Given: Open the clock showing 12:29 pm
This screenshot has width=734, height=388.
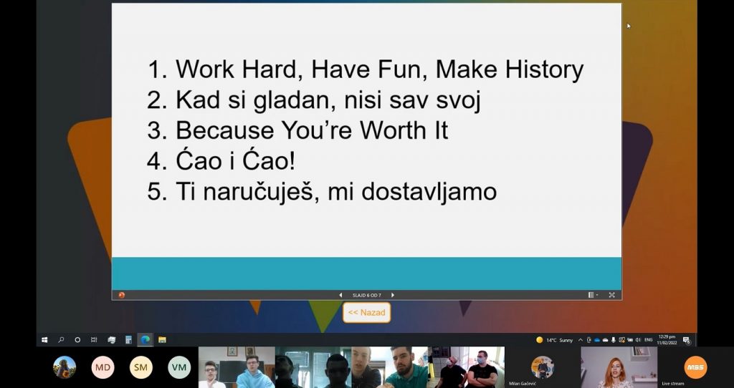Looking at the screenshot, I should click(x=667, y=339).
